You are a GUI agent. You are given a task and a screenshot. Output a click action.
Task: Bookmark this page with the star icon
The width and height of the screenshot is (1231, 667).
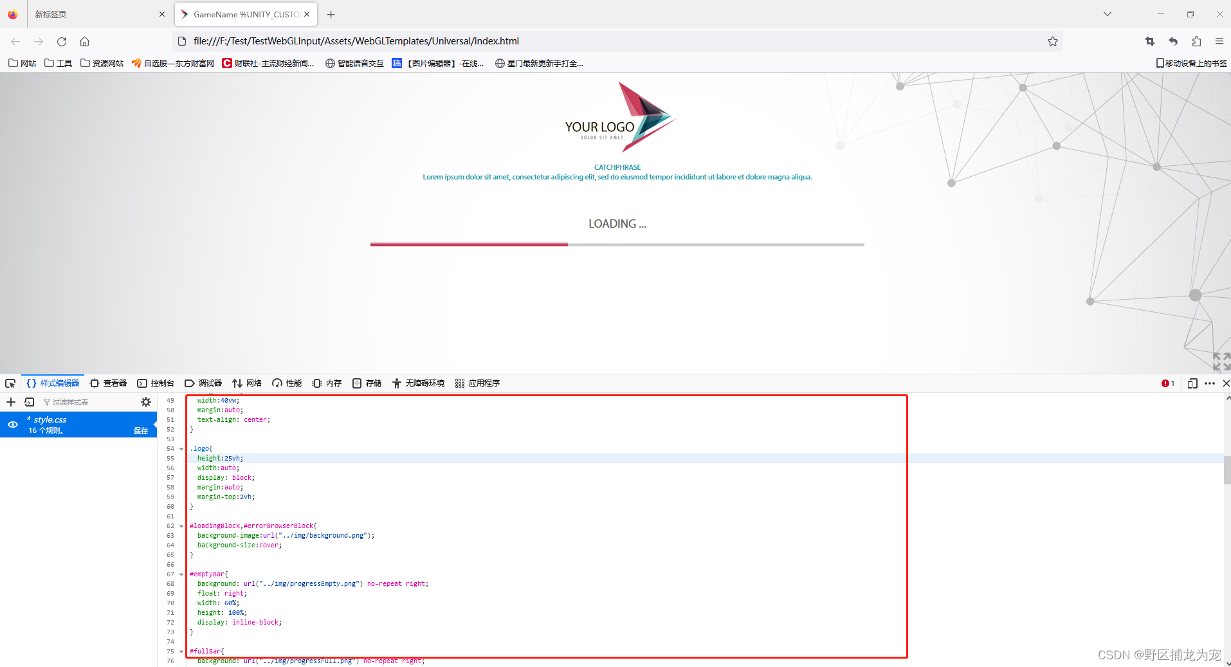tap(1053, 41)
